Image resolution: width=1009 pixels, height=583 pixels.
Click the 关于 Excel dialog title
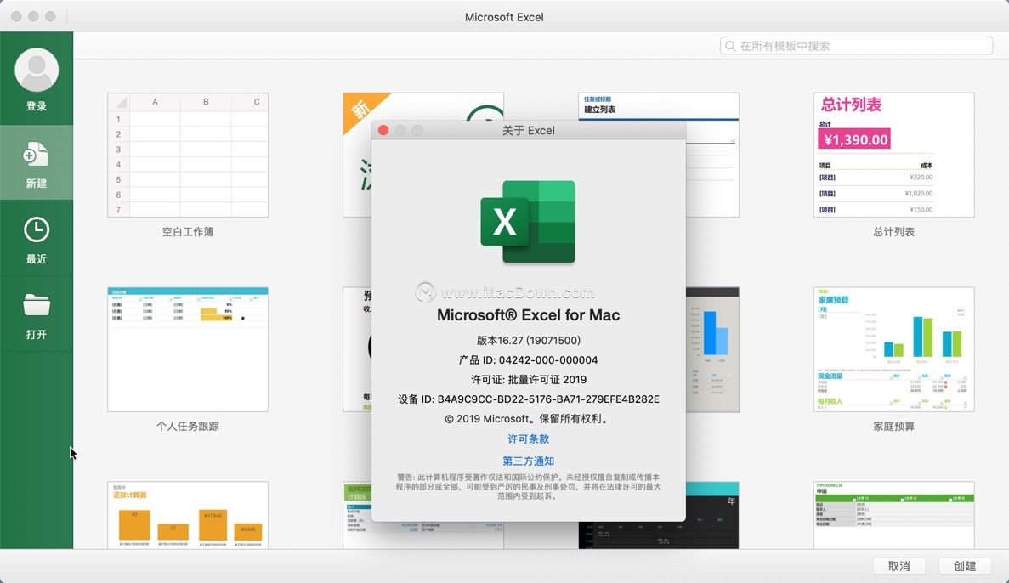[529, 131]
